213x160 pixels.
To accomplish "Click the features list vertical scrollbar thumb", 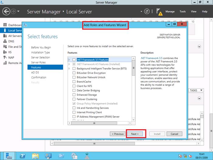I will point(134,68).
